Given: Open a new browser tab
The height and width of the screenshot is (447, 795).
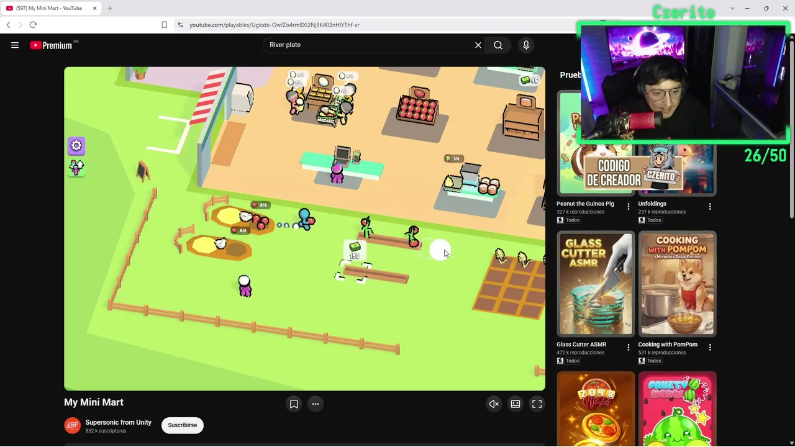Looking at the screenshot, I should (x=110, y=8).
